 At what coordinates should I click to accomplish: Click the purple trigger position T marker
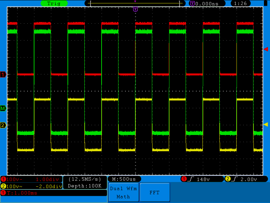click(x=135, y=9)
